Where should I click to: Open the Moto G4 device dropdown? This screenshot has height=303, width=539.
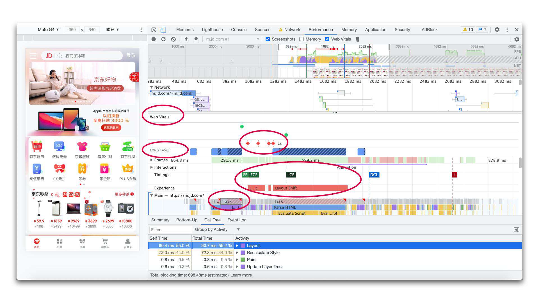coord(48,30)
